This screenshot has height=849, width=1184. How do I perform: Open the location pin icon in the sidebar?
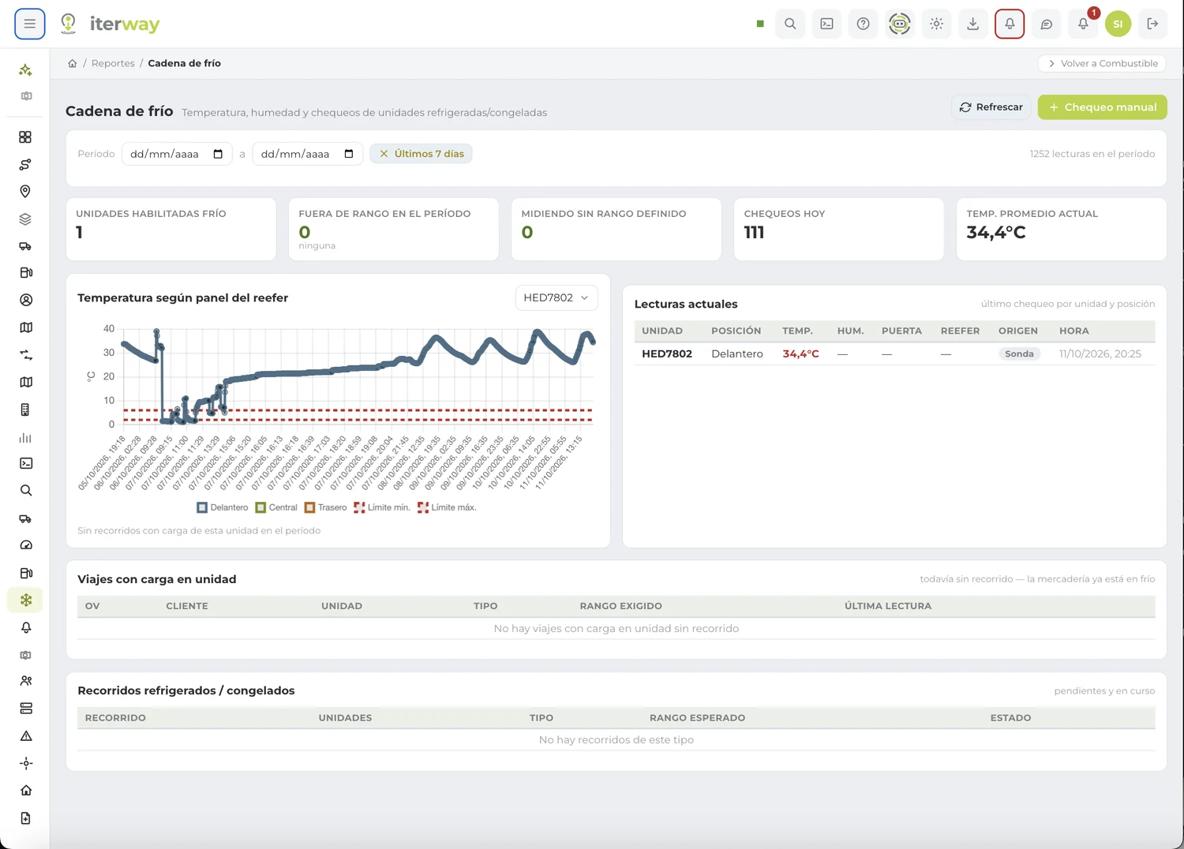click(x=25, y=192)
